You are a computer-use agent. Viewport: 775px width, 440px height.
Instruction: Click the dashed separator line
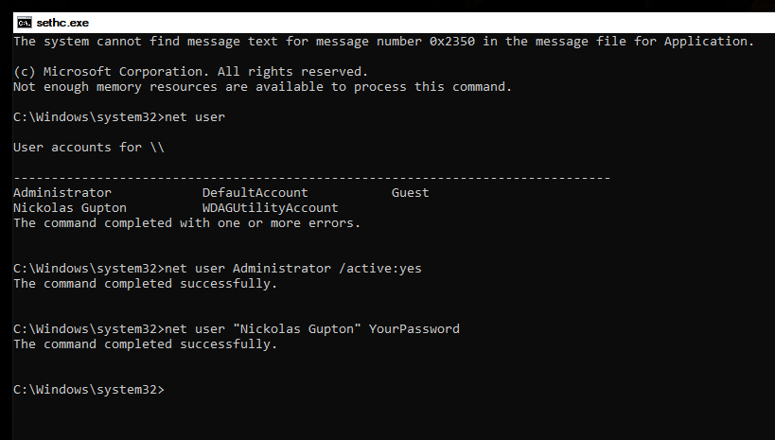[312, 178]
